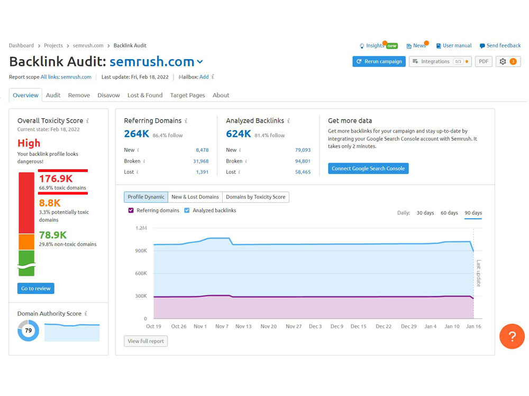Click the Domain Authority trend mini chart
529x396 pixels.
(72, 332)
